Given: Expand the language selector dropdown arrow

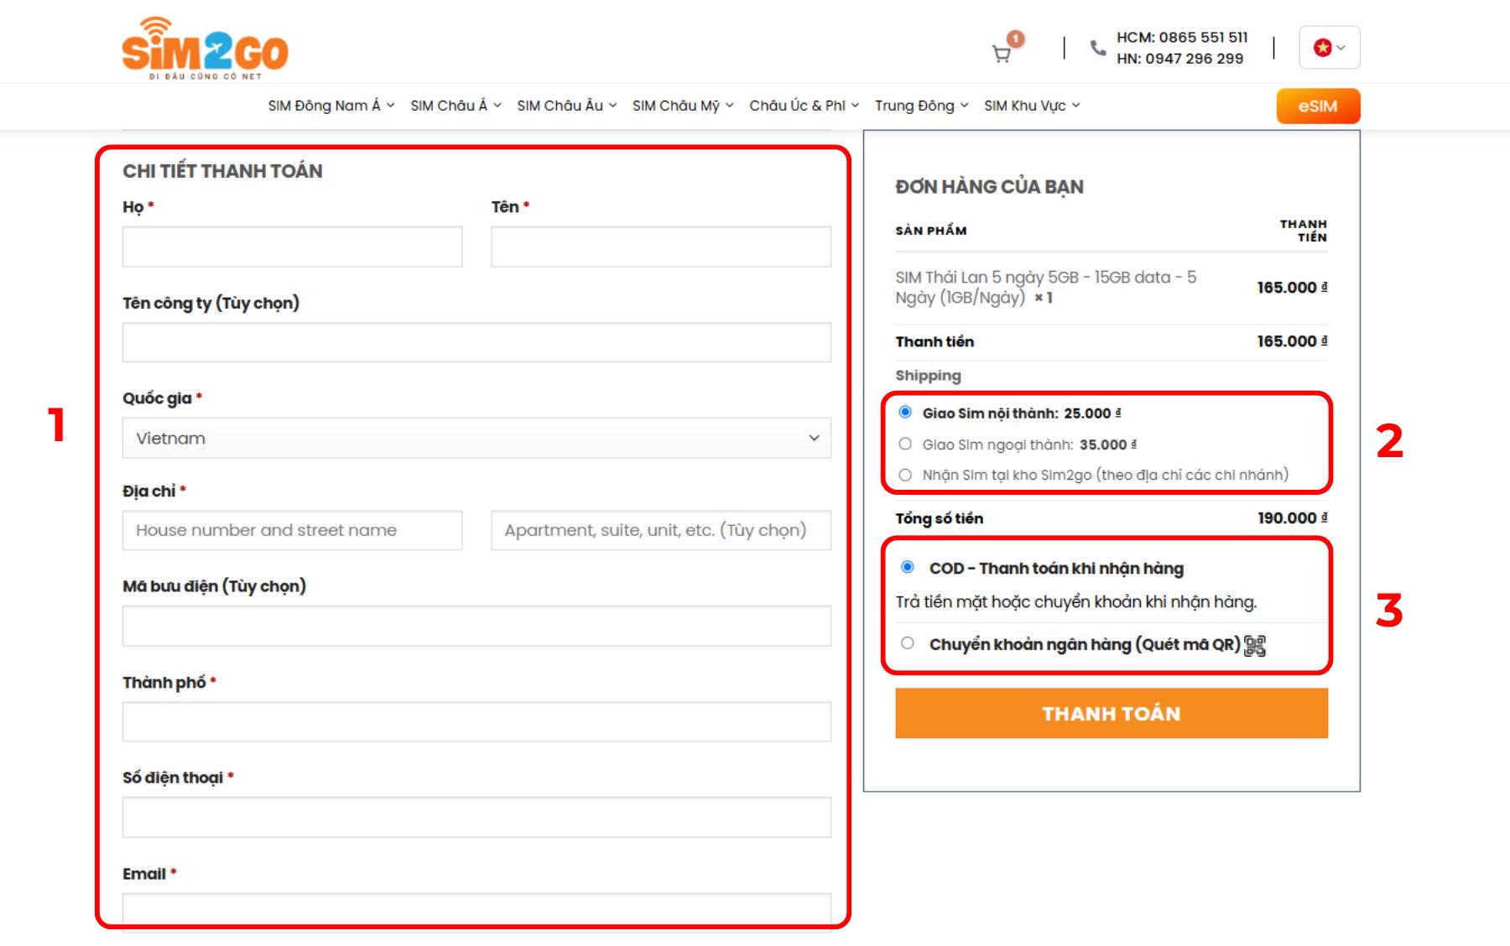Looking at the screenshot, I should tap(1341, 48).
